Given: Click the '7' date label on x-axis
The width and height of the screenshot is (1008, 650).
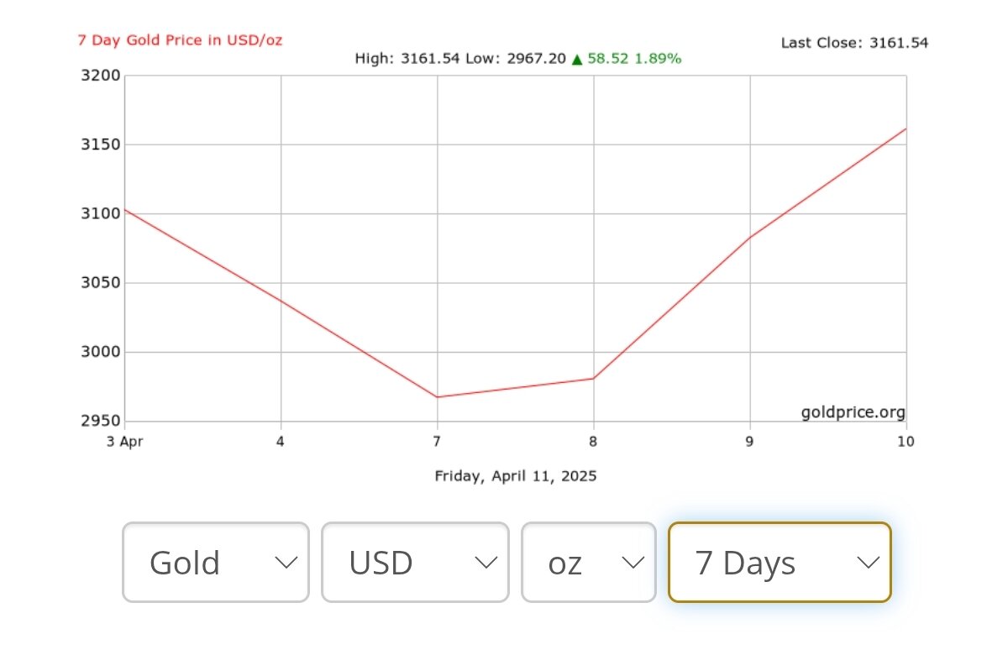Looking at the screenshot, I should [x=437, y=441].
